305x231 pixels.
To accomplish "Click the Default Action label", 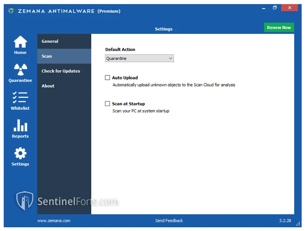I will (x=120, y=49).
